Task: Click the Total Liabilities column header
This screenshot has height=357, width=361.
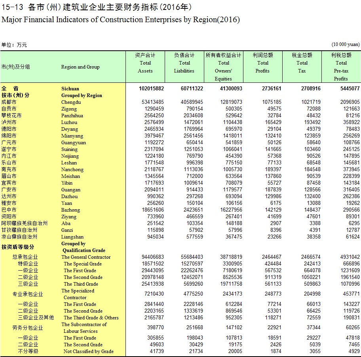Action: pos(184,67)
